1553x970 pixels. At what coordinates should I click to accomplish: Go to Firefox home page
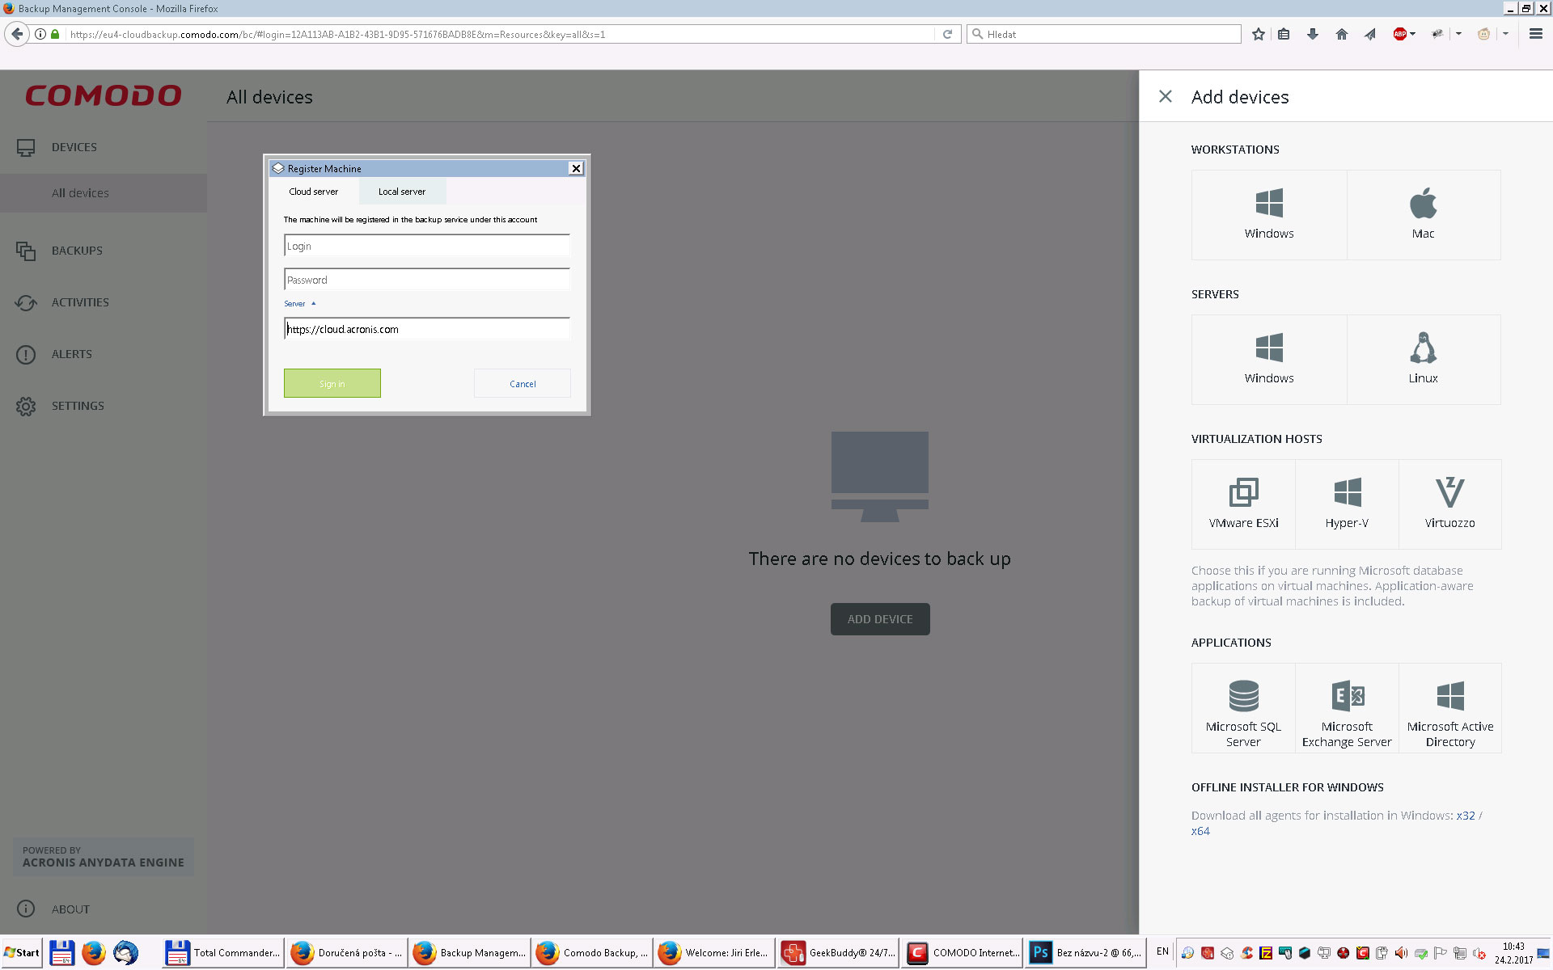1342,34
